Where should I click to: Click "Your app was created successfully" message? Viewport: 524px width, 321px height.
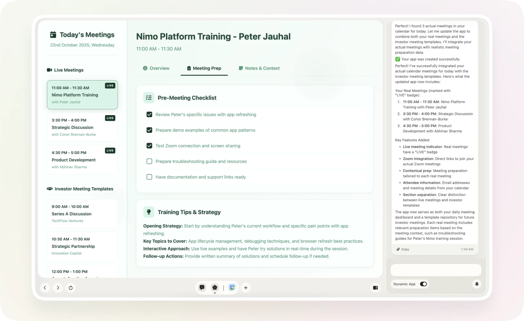pyautogui.click(x=431, y=59)
